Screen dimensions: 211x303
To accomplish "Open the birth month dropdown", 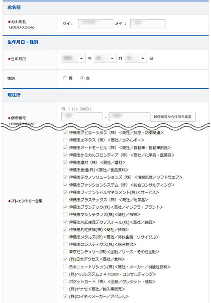I will click(x=105, y=58).
